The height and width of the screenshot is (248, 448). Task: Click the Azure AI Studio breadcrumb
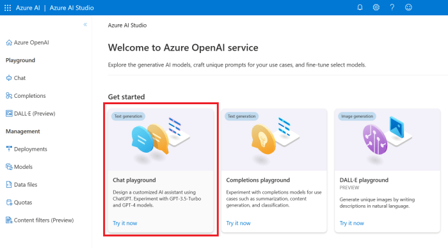point(127,25)
